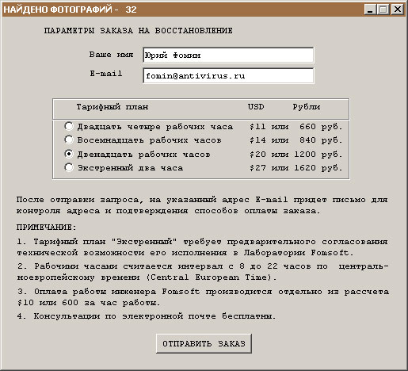Minimize the window

pos(370,10)
